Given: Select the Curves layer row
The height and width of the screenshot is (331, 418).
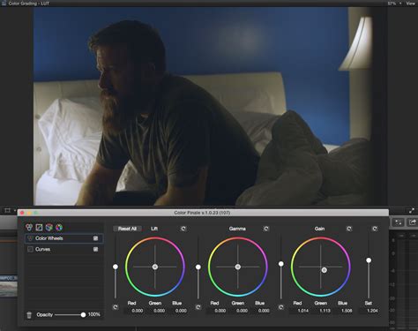Looking at the screenshot, I should (x=63, y=249).
